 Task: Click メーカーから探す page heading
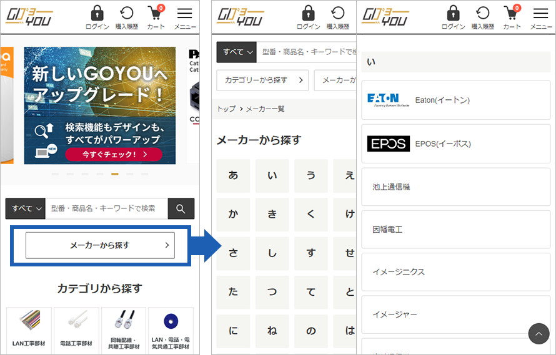click(259, 140)
